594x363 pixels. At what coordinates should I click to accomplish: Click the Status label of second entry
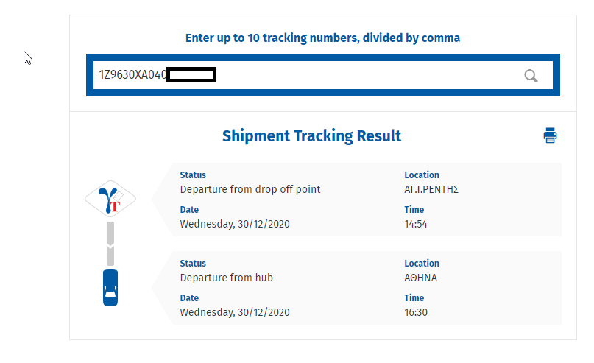[193, 263]
